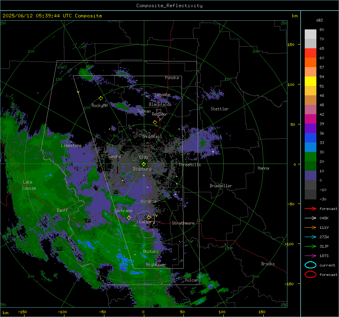The width and height of the screenshot is (339, 317).
Task: Click the cyan current ellipse icon
Action: tap(310, 265)
